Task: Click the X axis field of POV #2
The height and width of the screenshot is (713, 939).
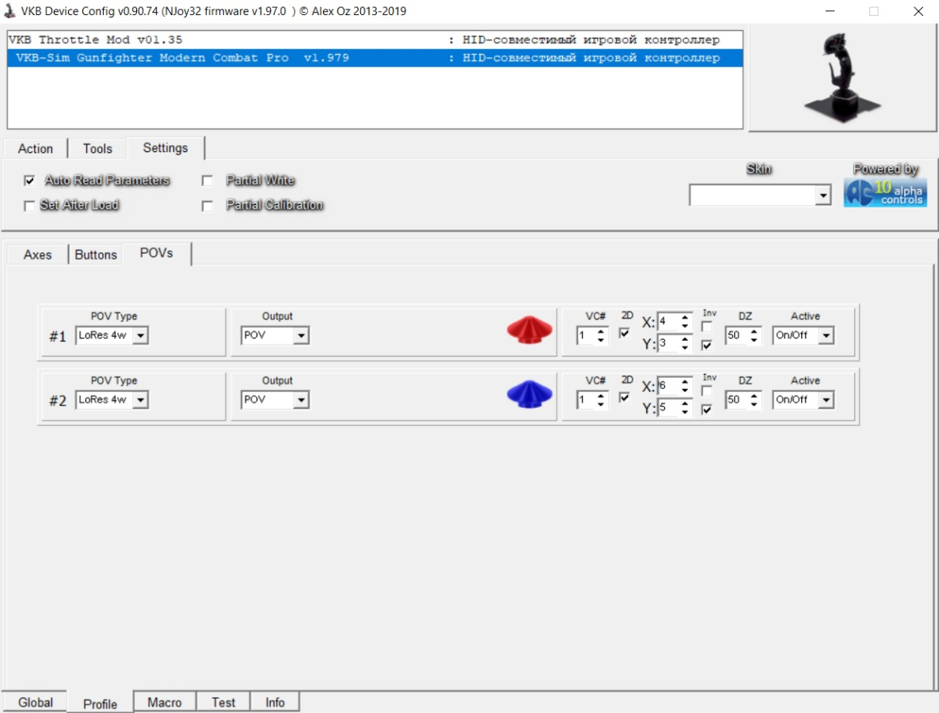Action: [x=667, y=387]
